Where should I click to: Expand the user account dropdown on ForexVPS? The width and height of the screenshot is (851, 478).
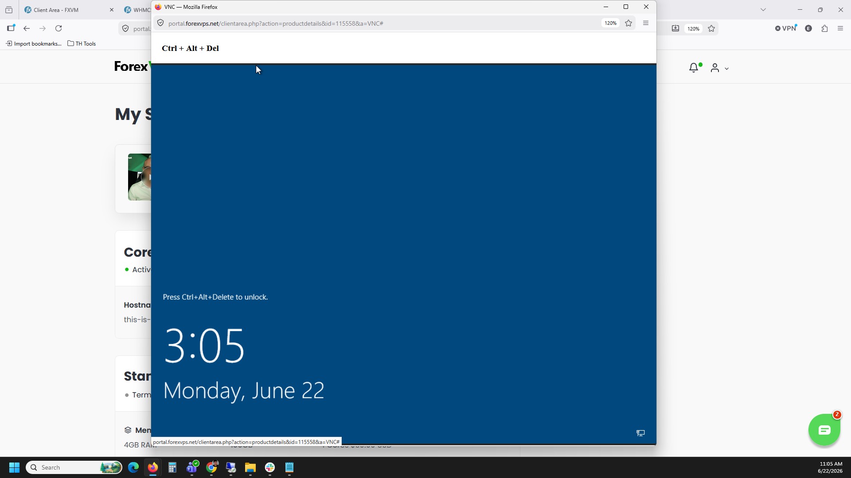click(719, 68)
